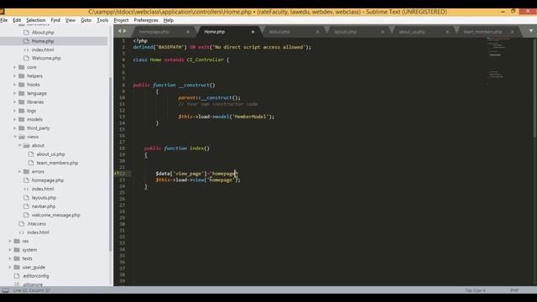This screenshot has height=302, width=537.
Task: Switch to the layouts.php tab
Action: 346,32
